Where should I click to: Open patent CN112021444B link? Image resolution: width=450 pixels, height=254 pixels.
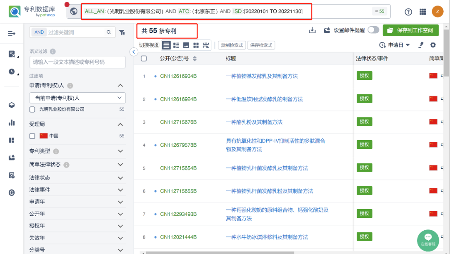(x=178, y=237)
